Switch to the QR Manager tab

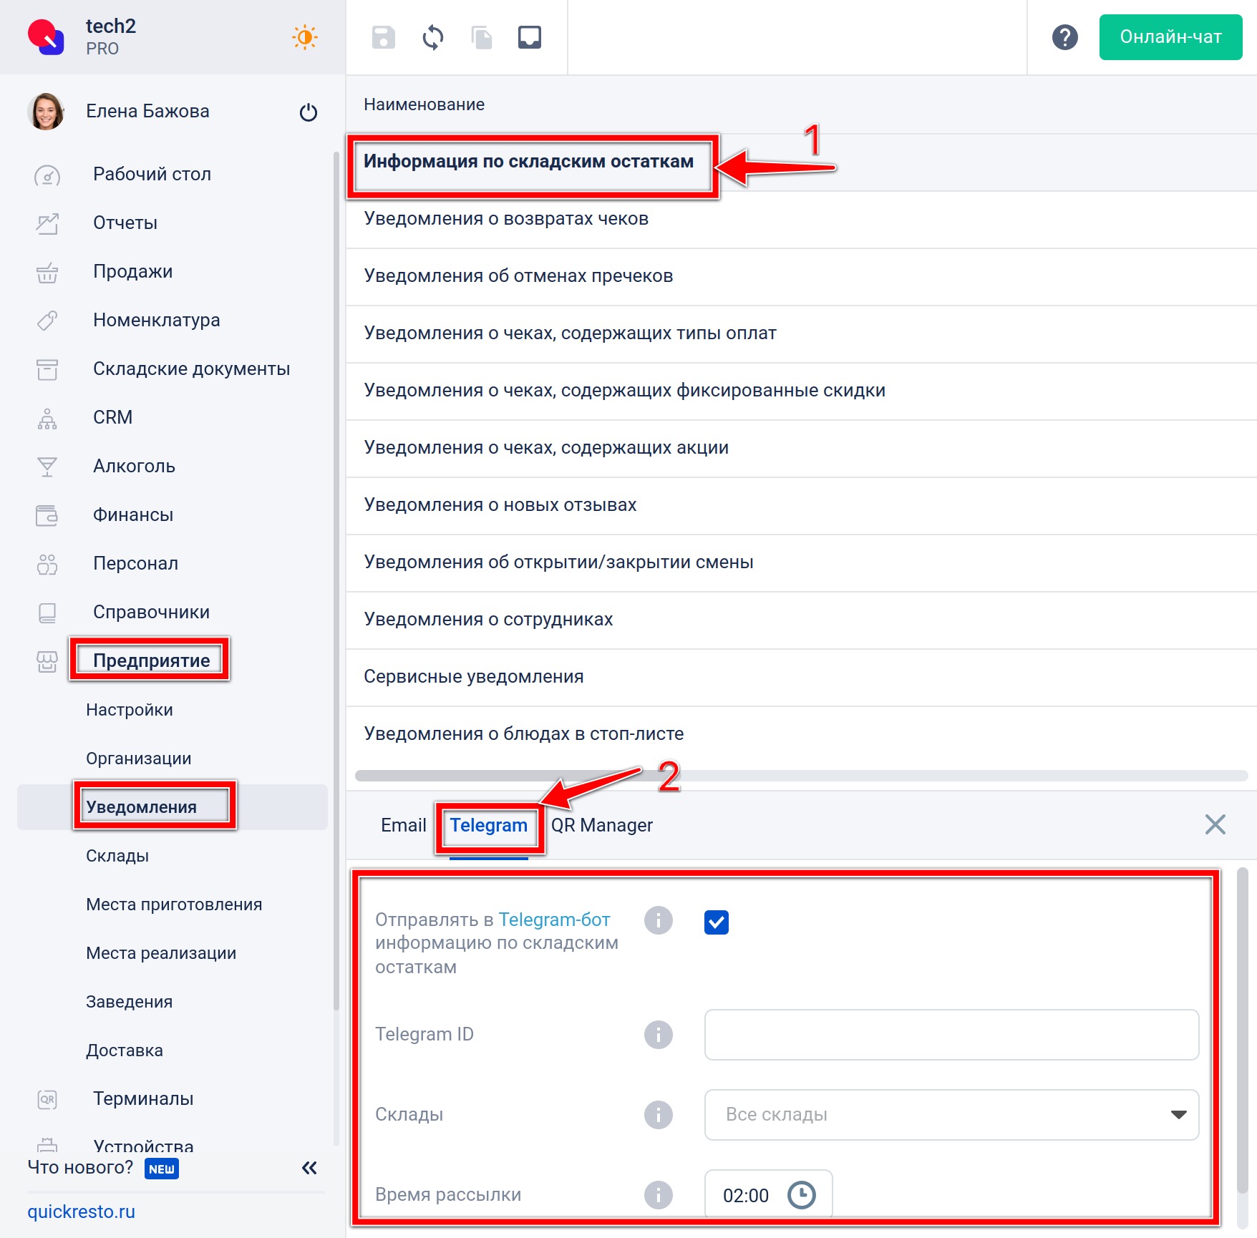[602, 825]
